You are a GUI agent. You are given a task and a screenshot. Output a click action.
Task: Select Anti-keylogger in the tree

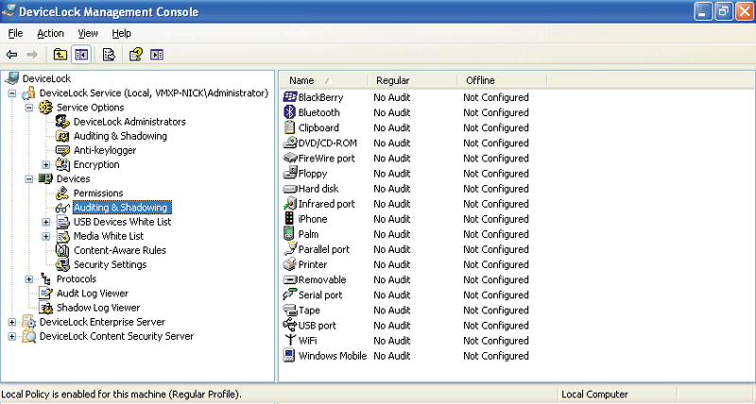(x=105, y=150)
